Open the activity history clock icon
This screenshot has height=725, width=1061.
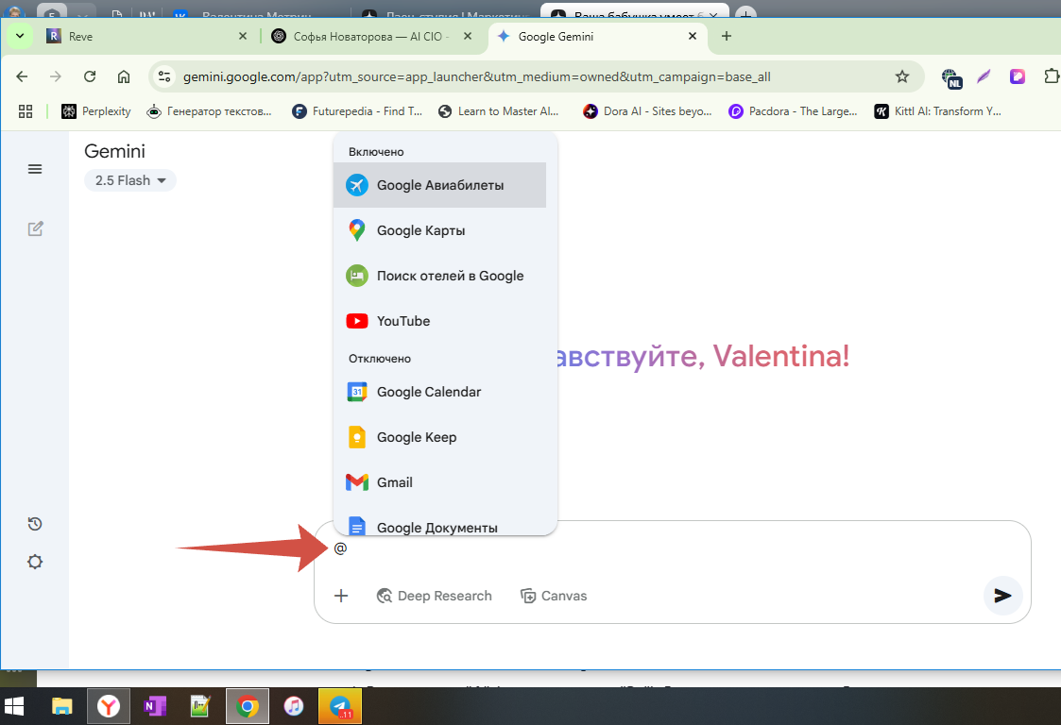coord(35,524)
